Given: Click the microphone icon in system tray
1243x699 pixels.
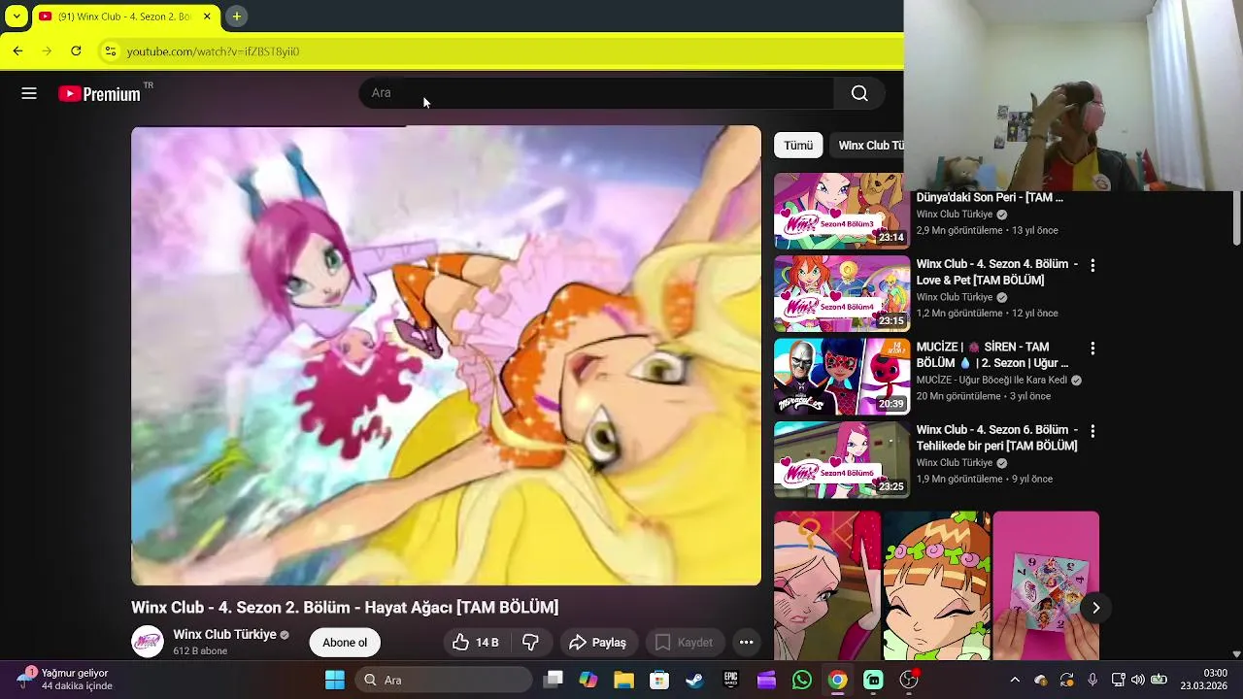Looking at the screenshot, I should (x=1092, y=680).
